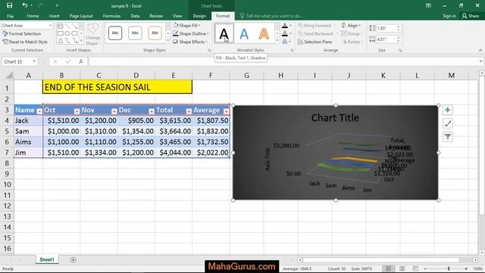Select row header 10
The width and height of the screenshot is (485, 273).
pyautogui.click(x=7, y=184)
